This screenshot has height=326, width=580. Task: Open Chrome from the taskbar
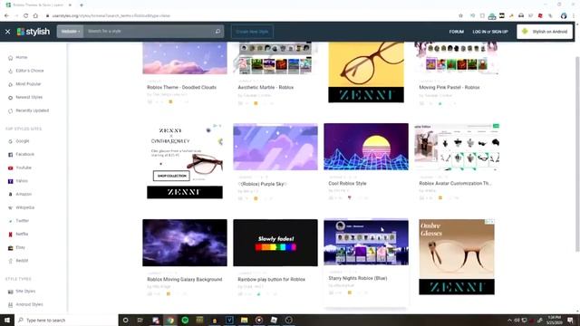tap(170, 320)
